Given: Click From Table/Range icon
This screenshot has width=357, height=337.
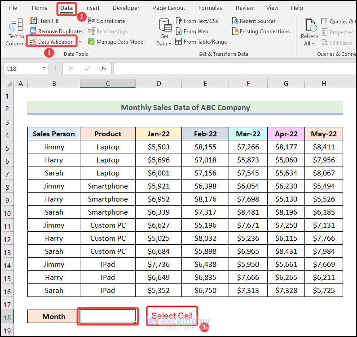Looking at the screenshot, I should click(179, 42).
